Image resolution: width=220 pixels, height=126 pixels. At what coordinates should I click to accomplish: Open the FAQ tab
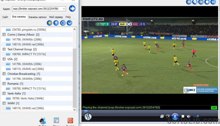point(68,17)
